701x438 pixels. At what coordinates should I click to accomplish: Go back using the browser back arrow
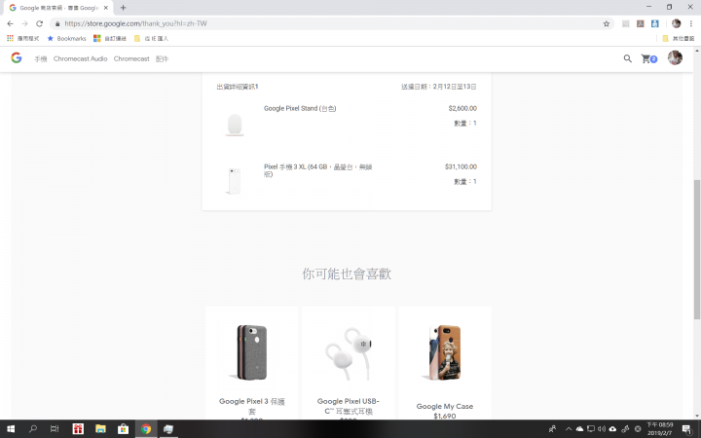11,23
